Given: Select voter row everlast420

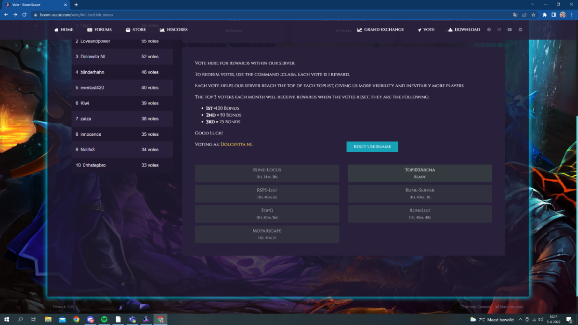Looking at the screenshot, I should pos(122,88).
